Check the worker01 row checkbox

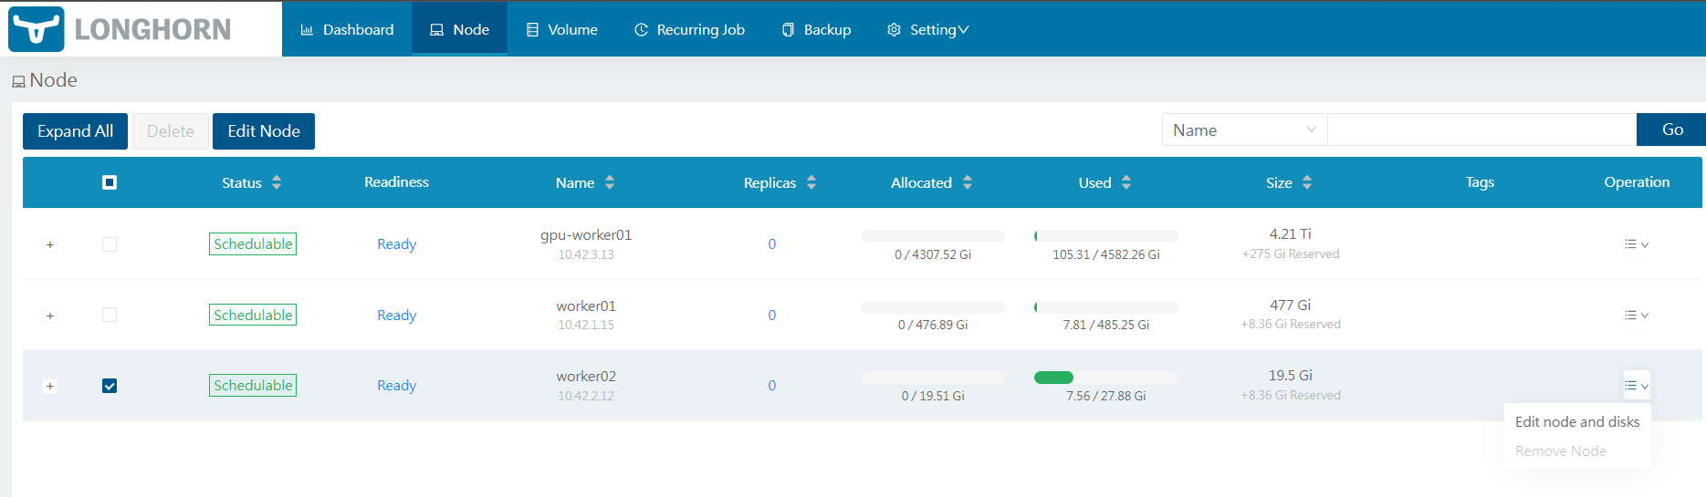[110, 315]
